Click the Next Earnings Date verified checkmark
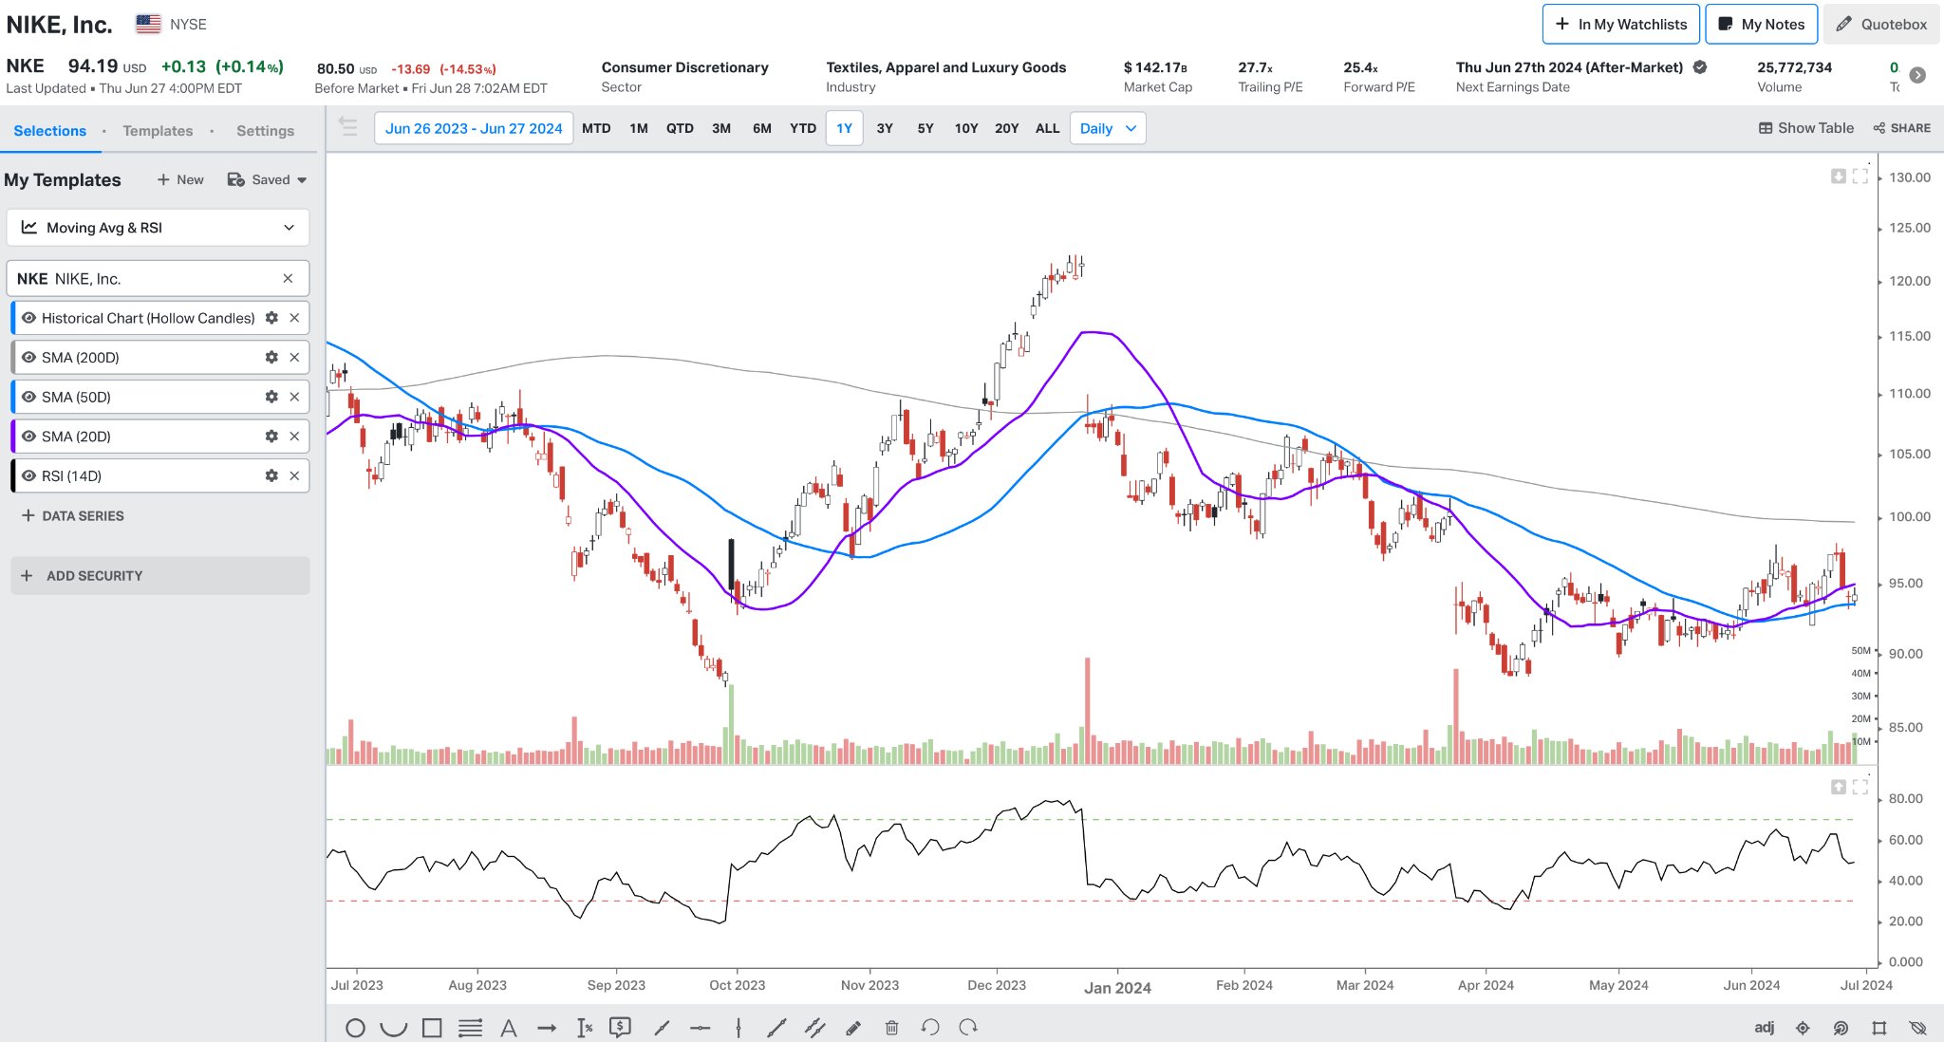The height and width of the screenshot is (1042, 1944). tap(1700, 67)
